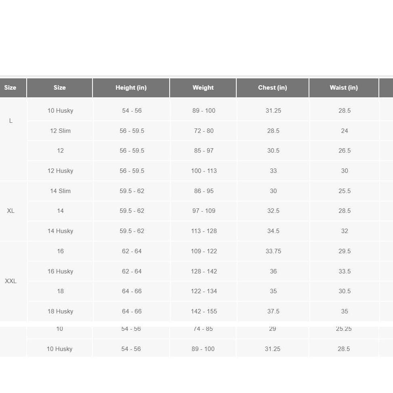Screen dimensions: 393x393
Task: Select the 142 - 155 weight cell
Action: pyautogui.click(x=204, y=311)
